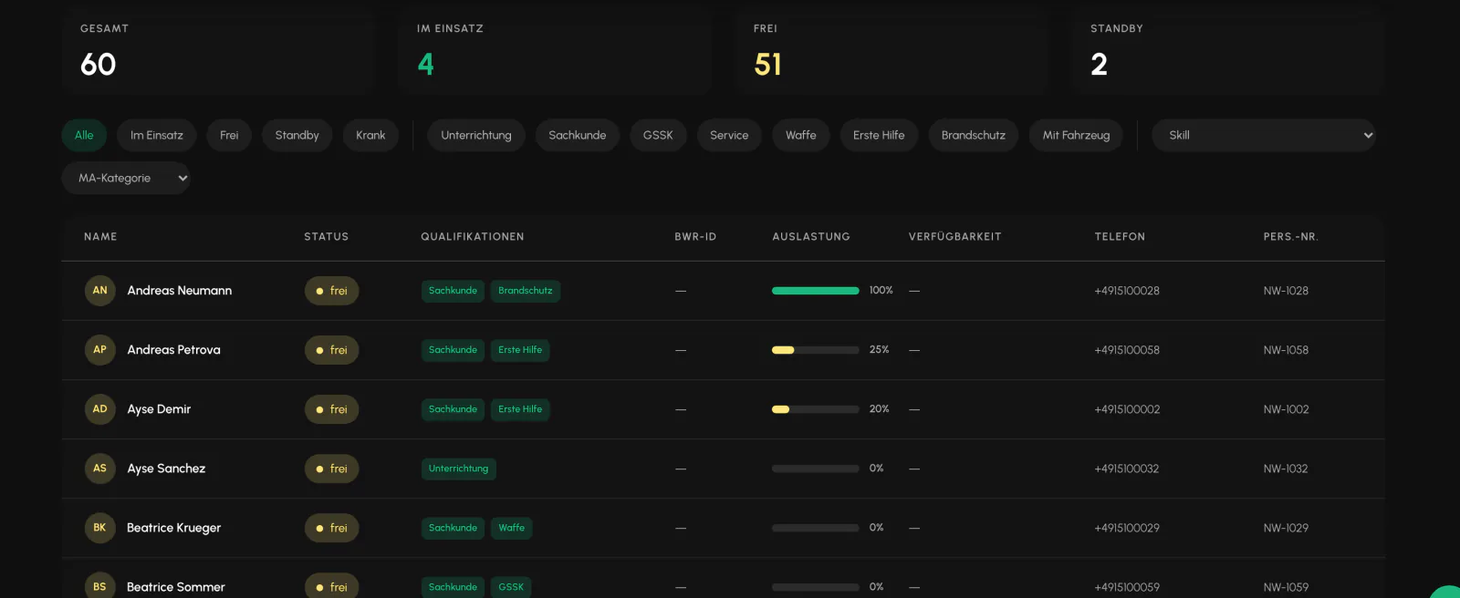Enable Service qualification filter
The height and width of the screenshot is (598, 1460).
point(729,135)
